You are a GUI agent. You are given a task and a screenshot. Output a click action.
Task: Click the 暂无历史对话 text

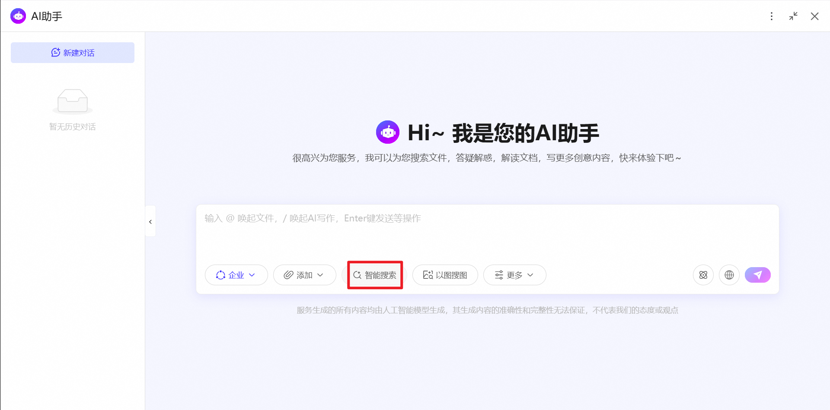click(73, 126)
